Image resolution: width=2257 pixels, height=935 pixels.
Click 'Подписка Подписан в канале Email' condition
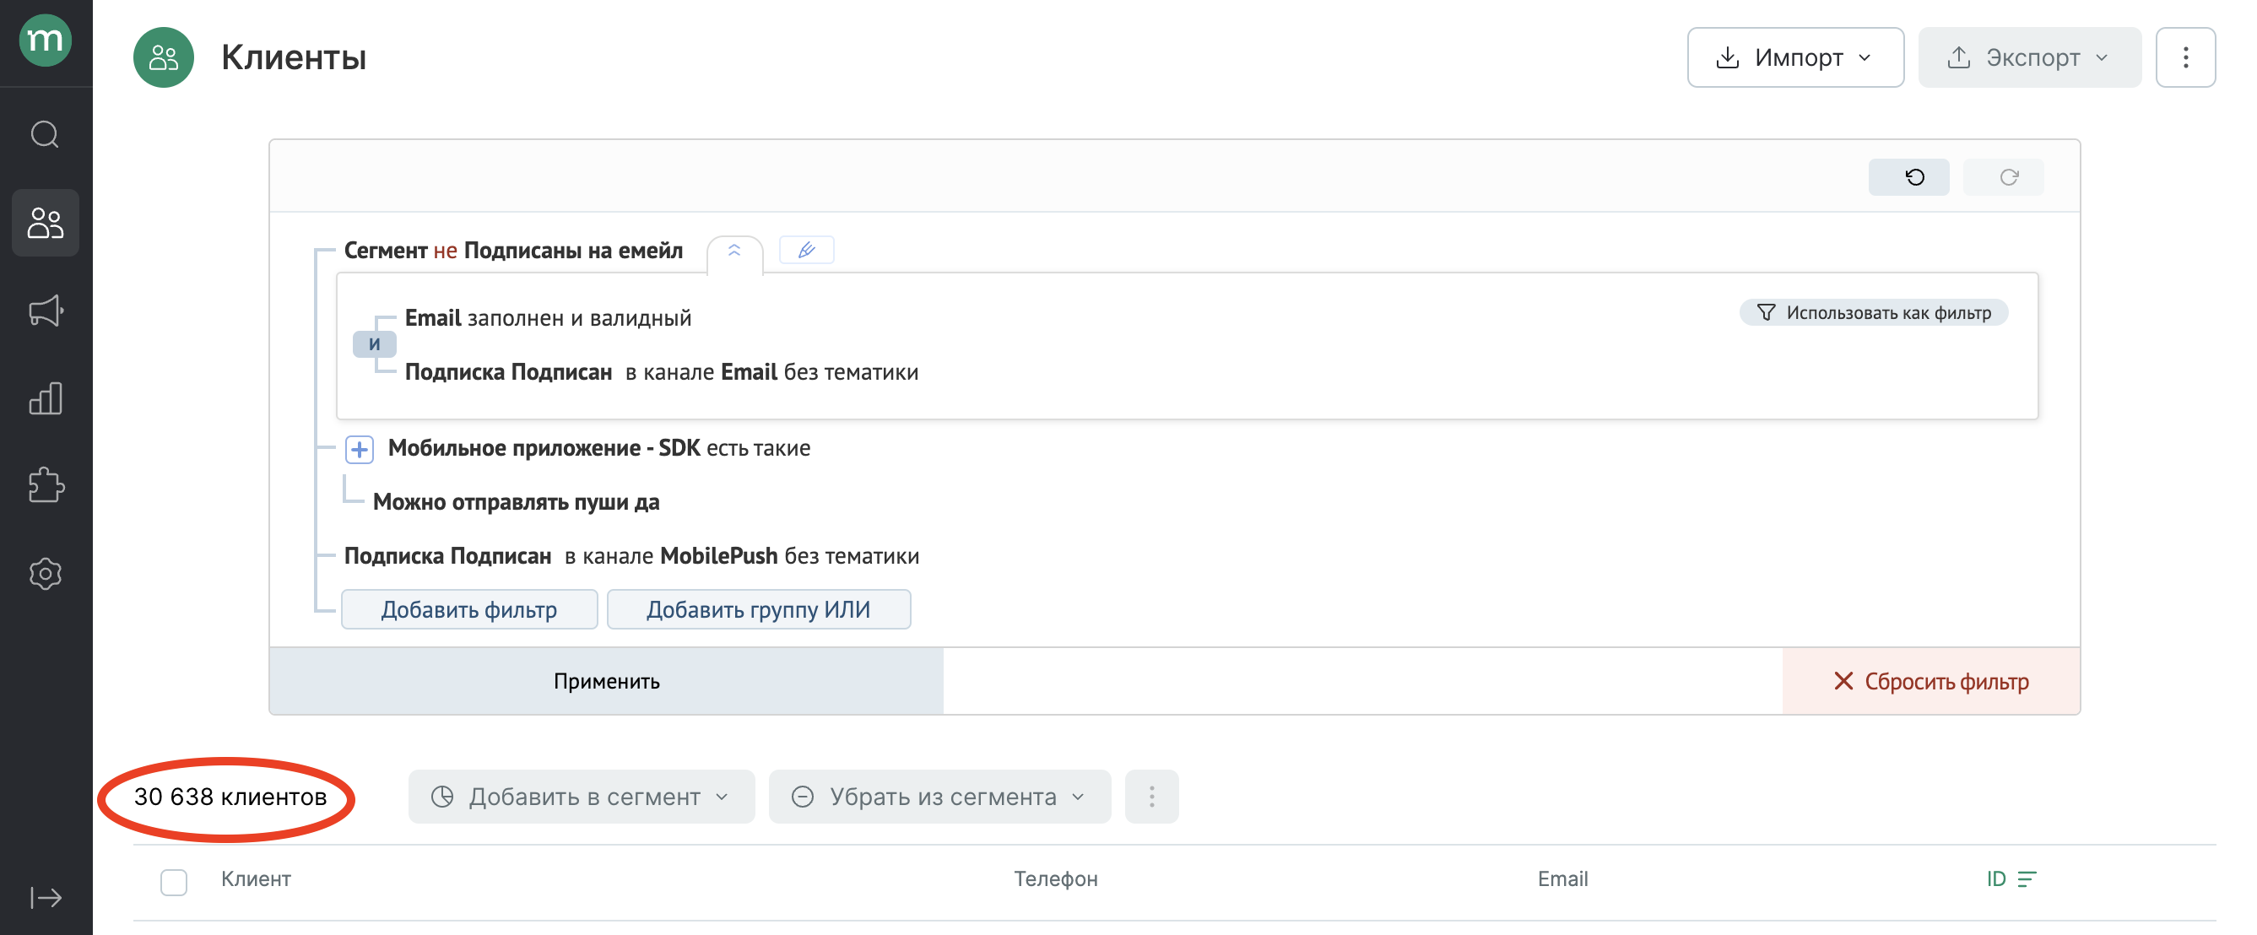(x=662, y=371)
